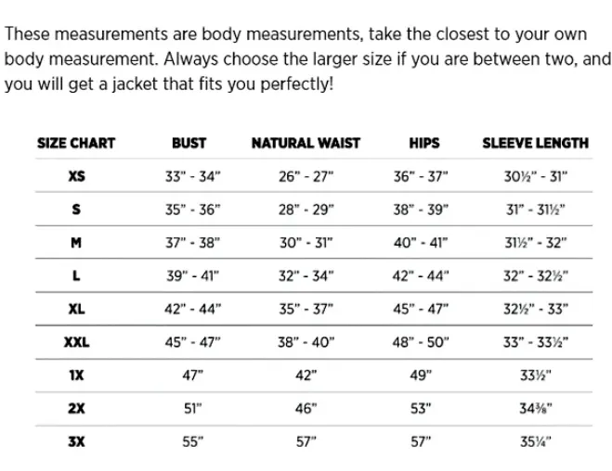Select the S size row label
The image size is (612, 471).
tap(76, 209)
